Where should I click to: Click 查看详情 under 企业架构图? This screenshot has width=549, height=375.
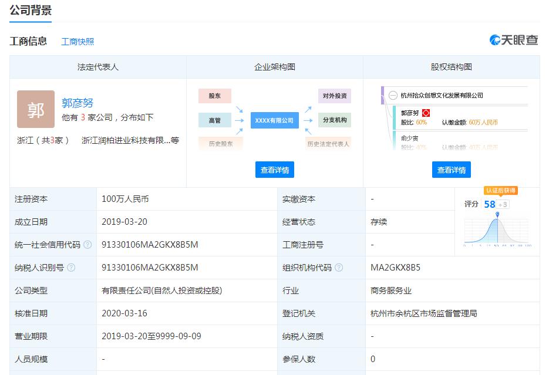[275, 170]
